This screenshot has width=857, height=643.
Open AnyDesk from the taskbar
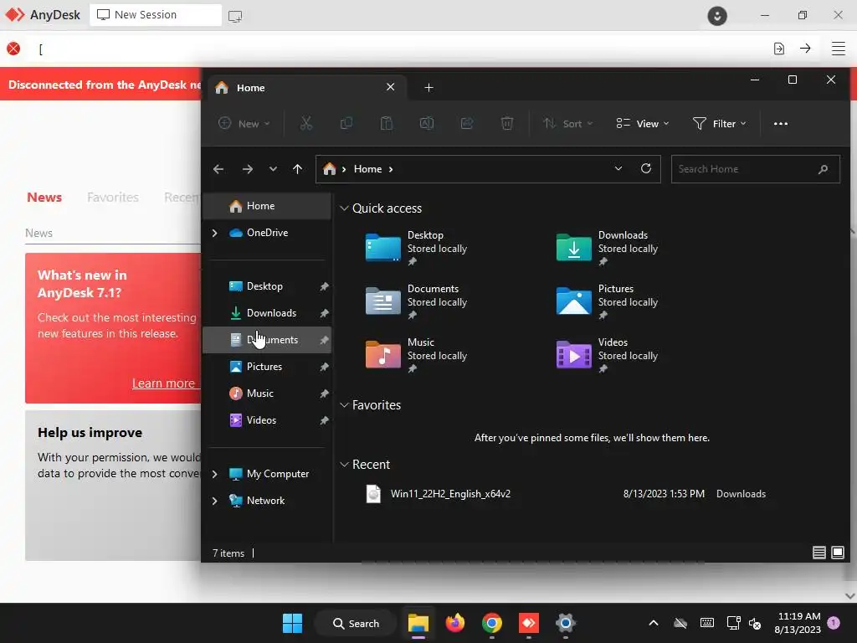coord(529,623)
